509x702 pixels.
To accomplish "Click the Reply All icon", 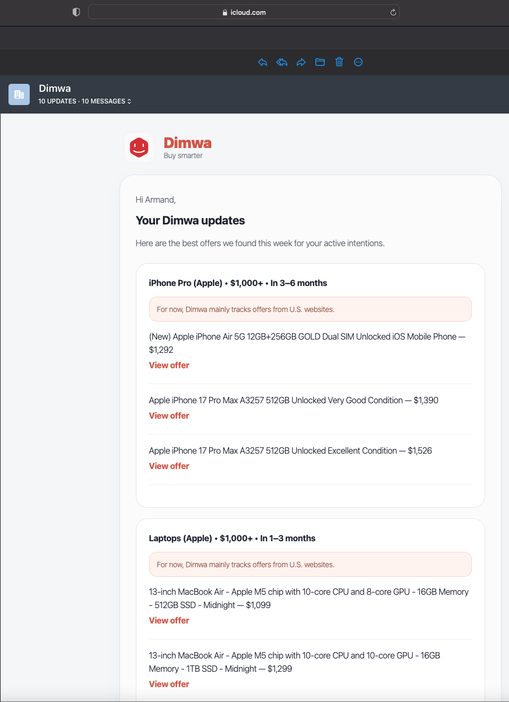I will (282, 62).
